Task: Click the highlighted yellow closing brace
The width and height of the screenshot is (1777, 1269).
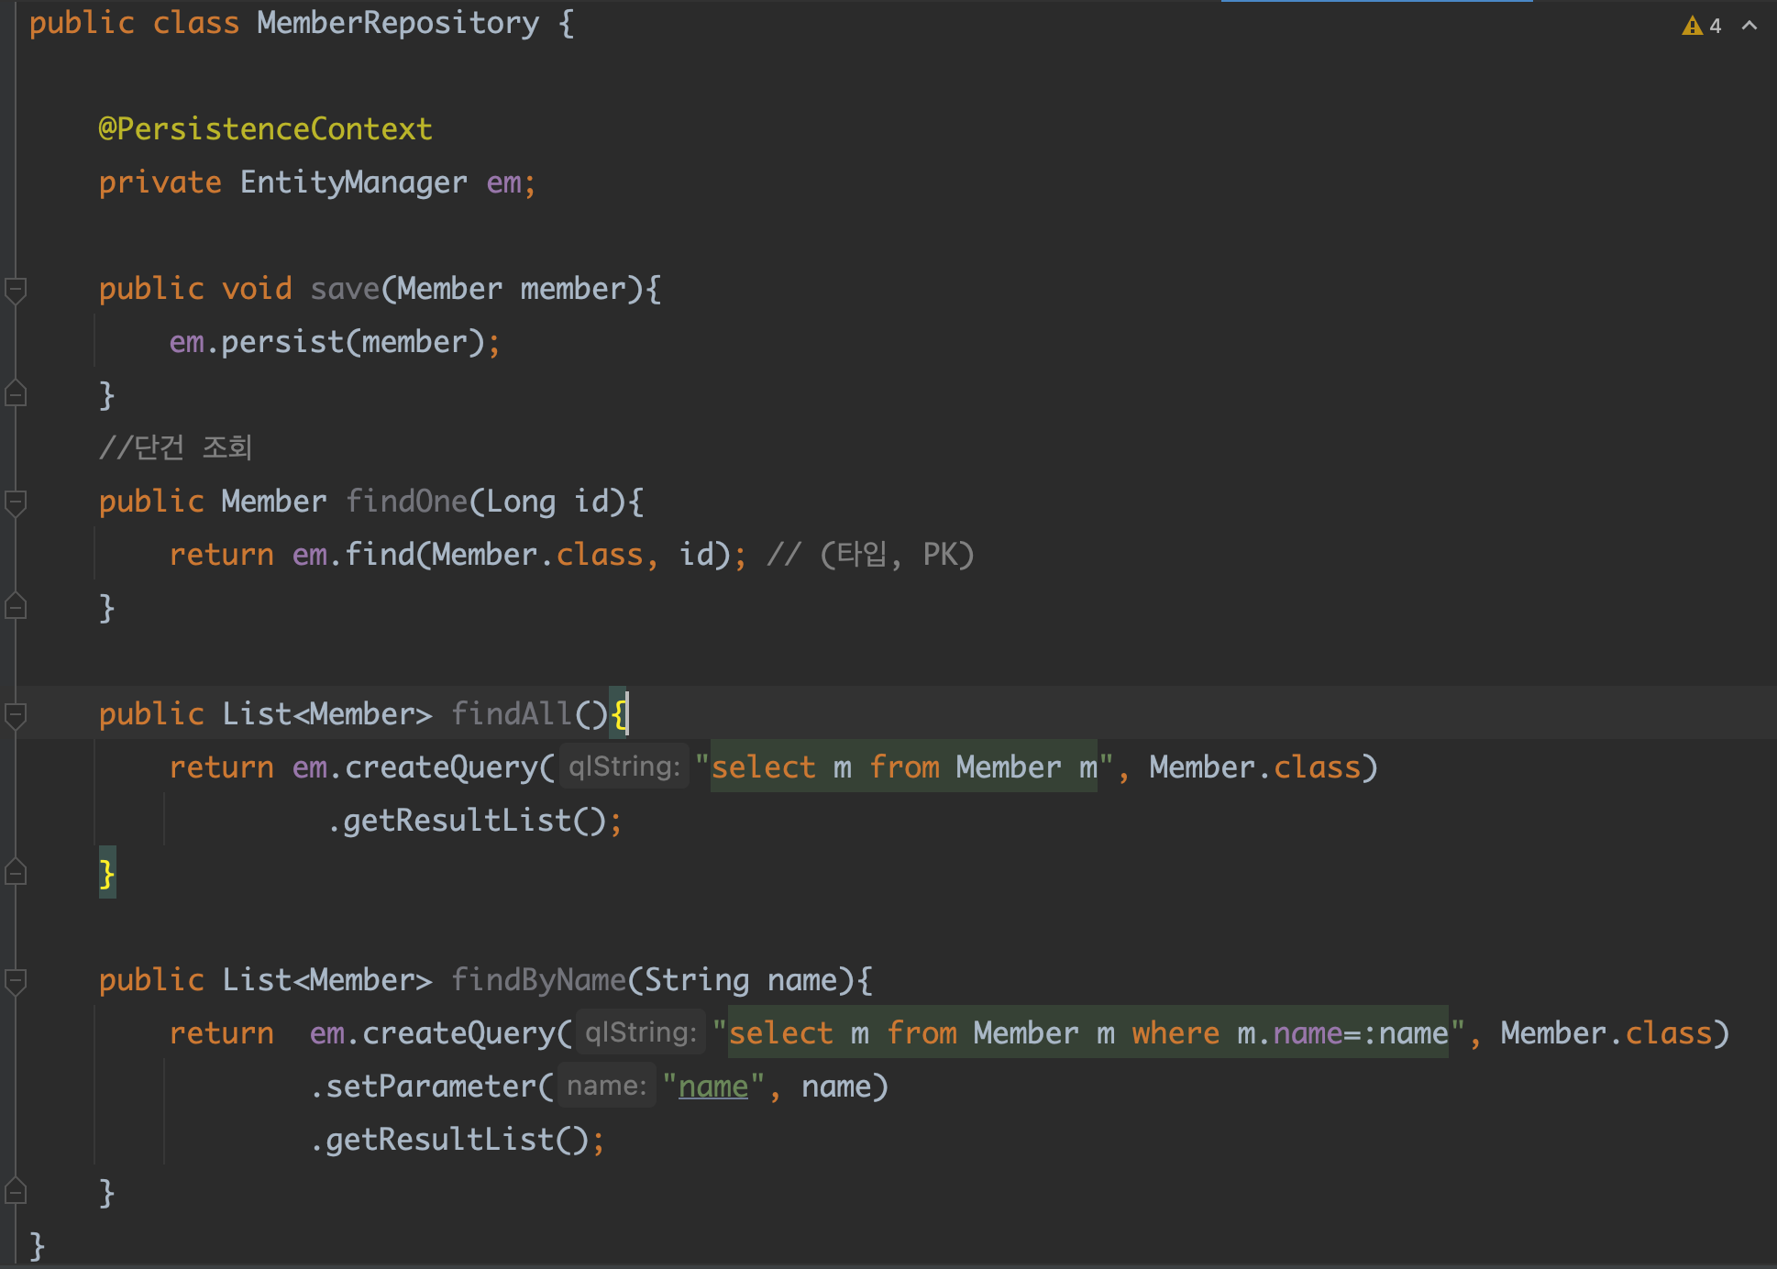Action: (x=107, y=873)
